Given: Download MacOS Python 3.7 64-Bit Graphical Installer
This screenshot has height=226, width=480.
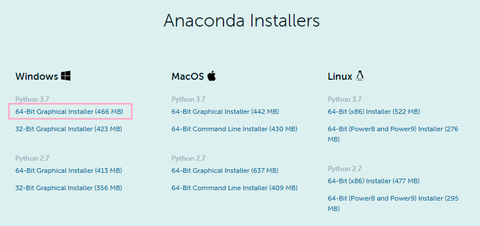Looking at the screenshot, I should [x=225, y=112].
